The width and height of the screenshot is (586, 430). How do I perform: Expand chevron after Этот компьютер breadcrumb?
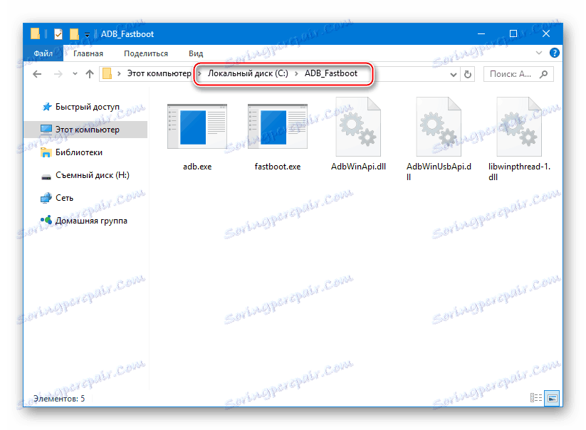199,73
